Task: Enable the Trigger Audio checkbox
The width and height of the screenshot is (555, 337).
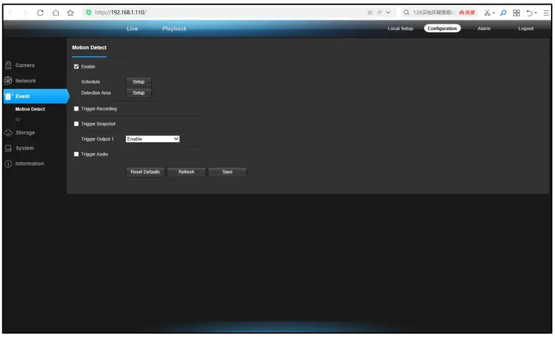Action: pyautogui.click(x=76, y=154)
